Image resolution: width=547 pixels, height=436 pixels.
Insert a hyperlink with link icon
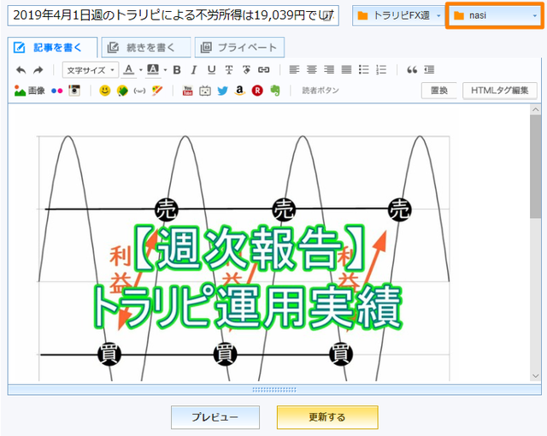pyautogui.click(x=264, y=70)
